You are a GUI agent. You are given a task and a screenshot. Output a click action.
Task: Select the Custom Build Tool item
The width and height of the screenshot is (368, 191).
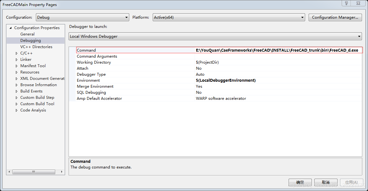37,104
